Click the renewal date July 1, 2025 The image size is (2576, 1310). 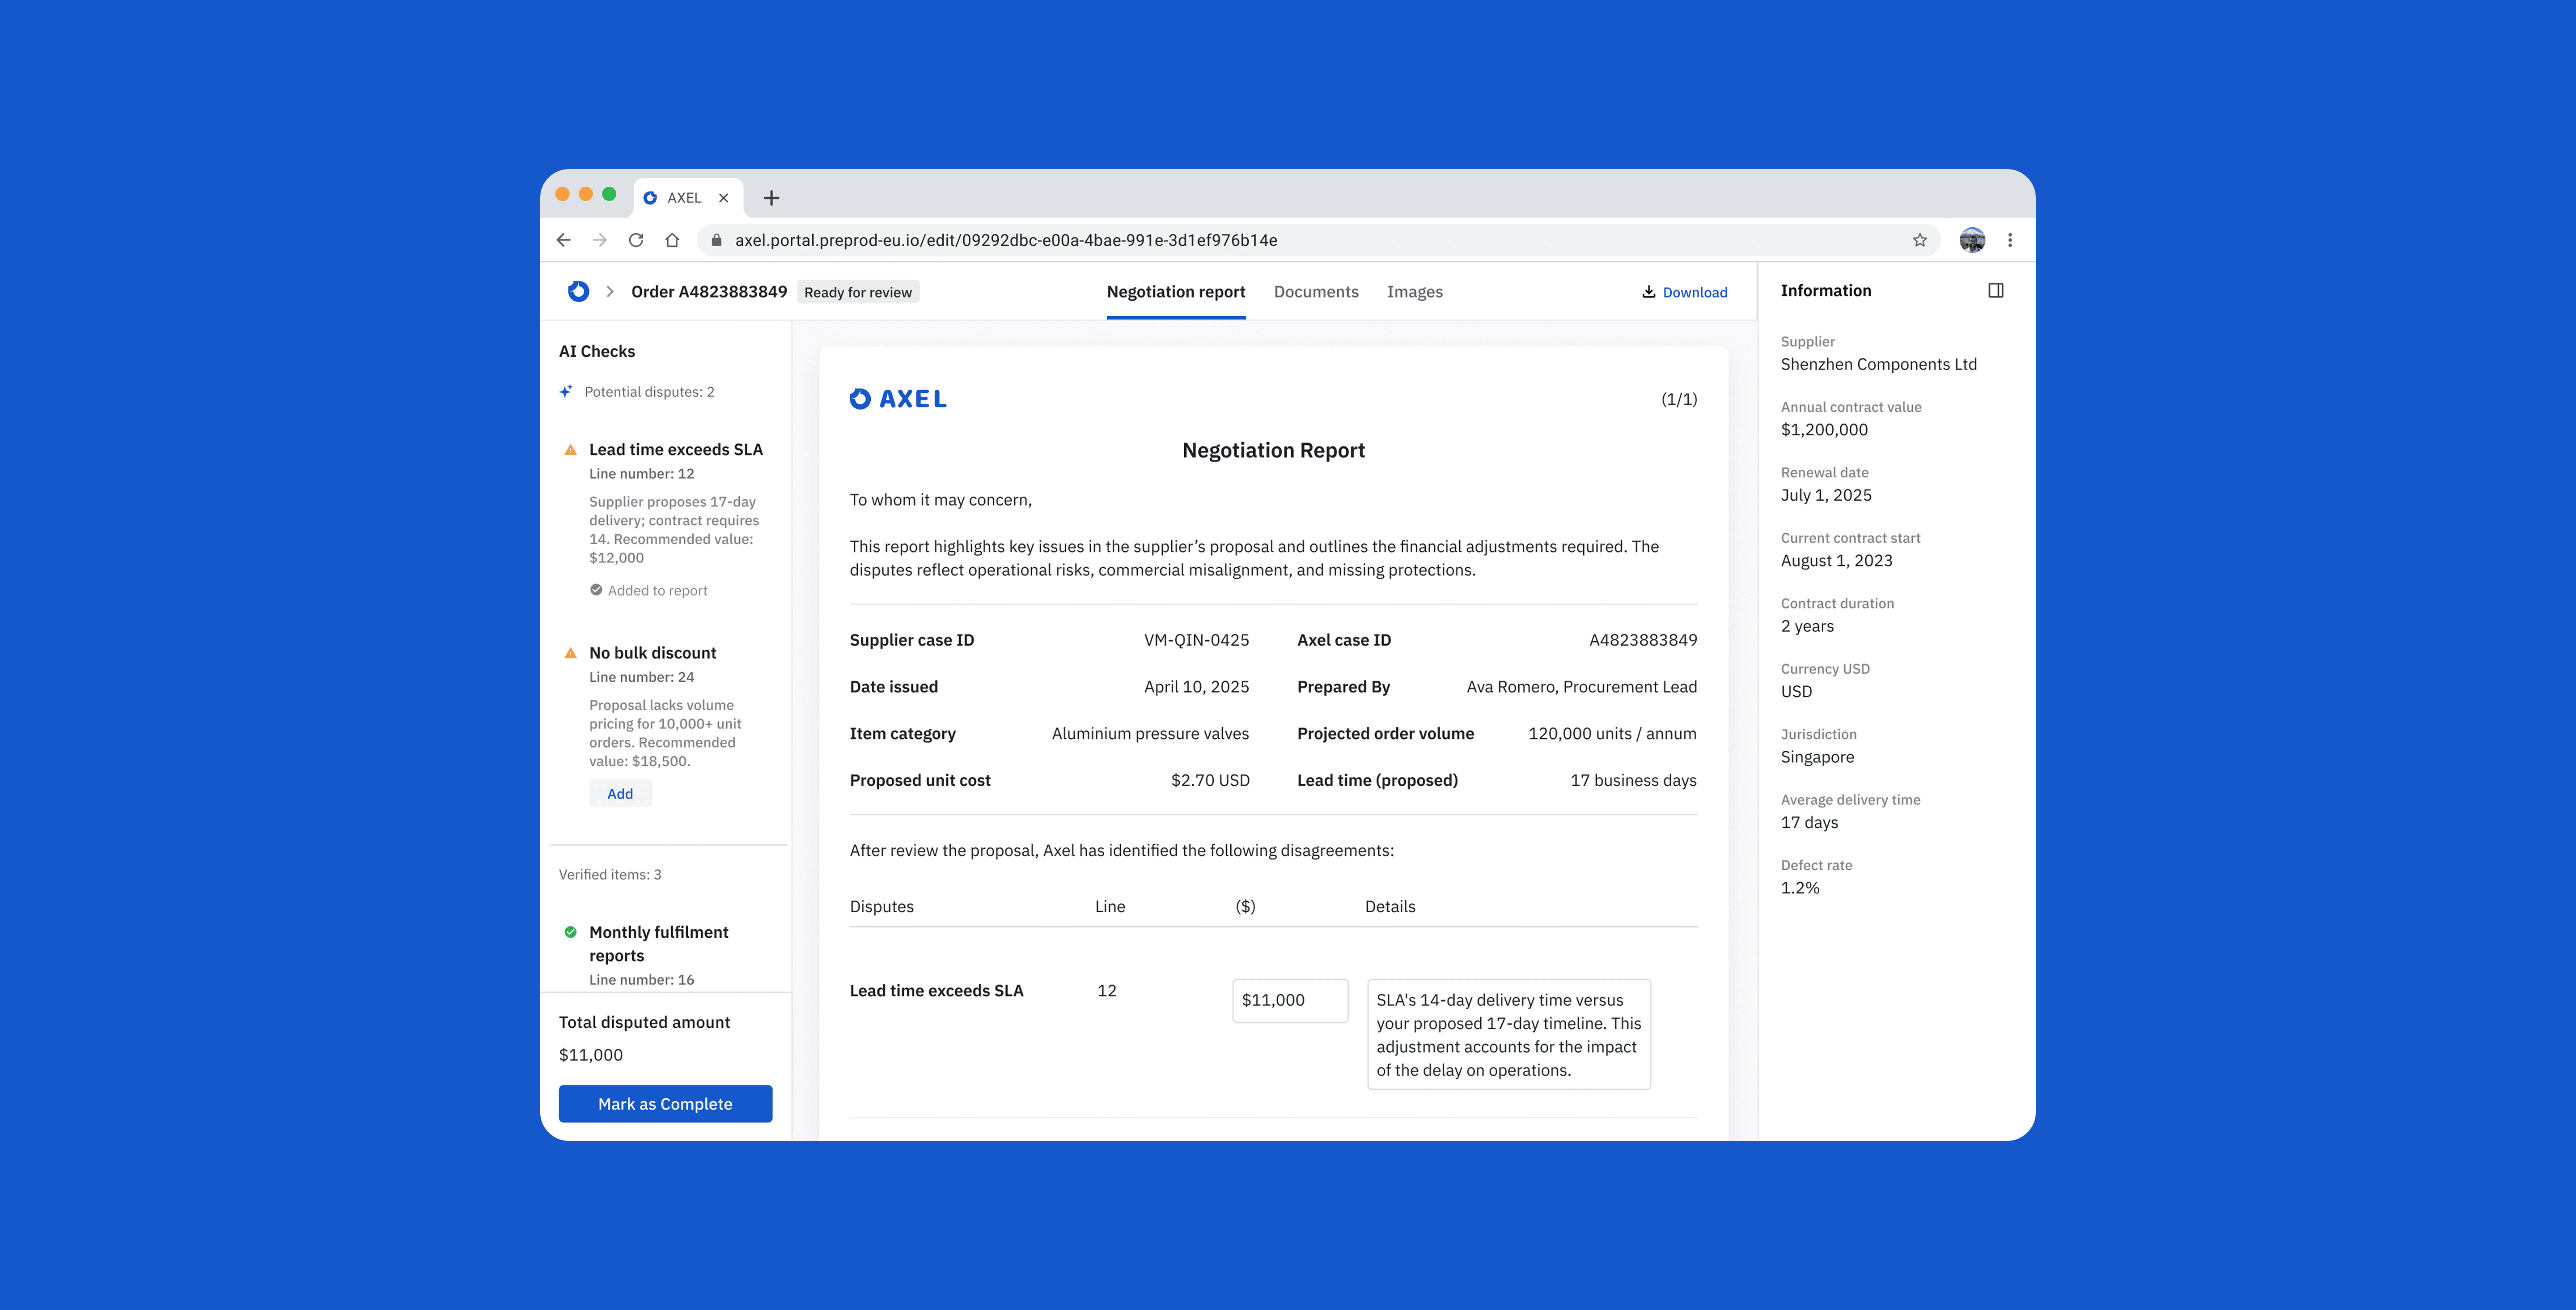tap(1826, 495)
